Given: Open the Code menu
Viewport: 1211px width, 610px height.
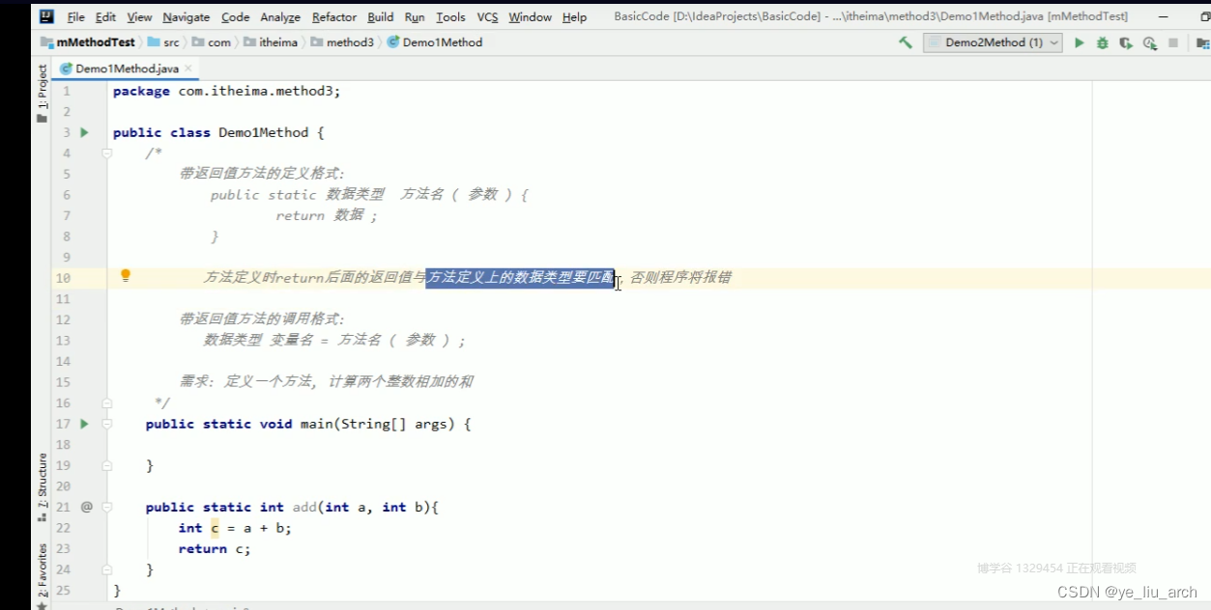Looking at the screenshot, I should (235, 17).
